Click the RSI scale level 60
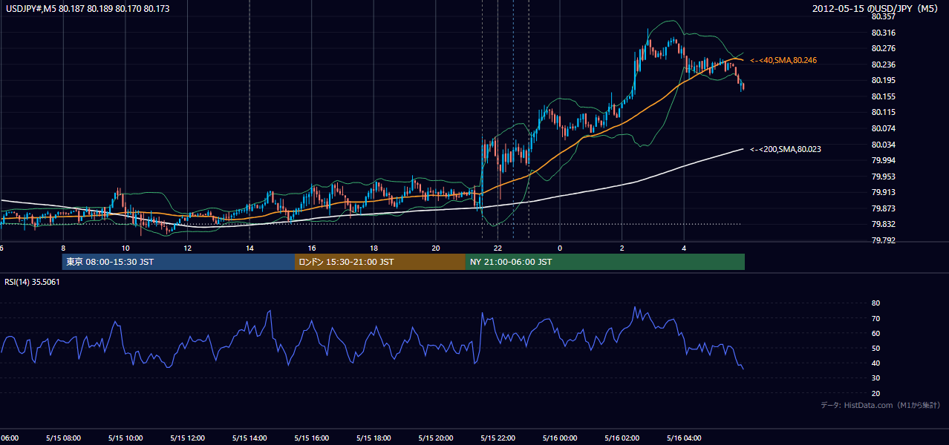This screenshot has width=949, height=445. pos(875,334)
